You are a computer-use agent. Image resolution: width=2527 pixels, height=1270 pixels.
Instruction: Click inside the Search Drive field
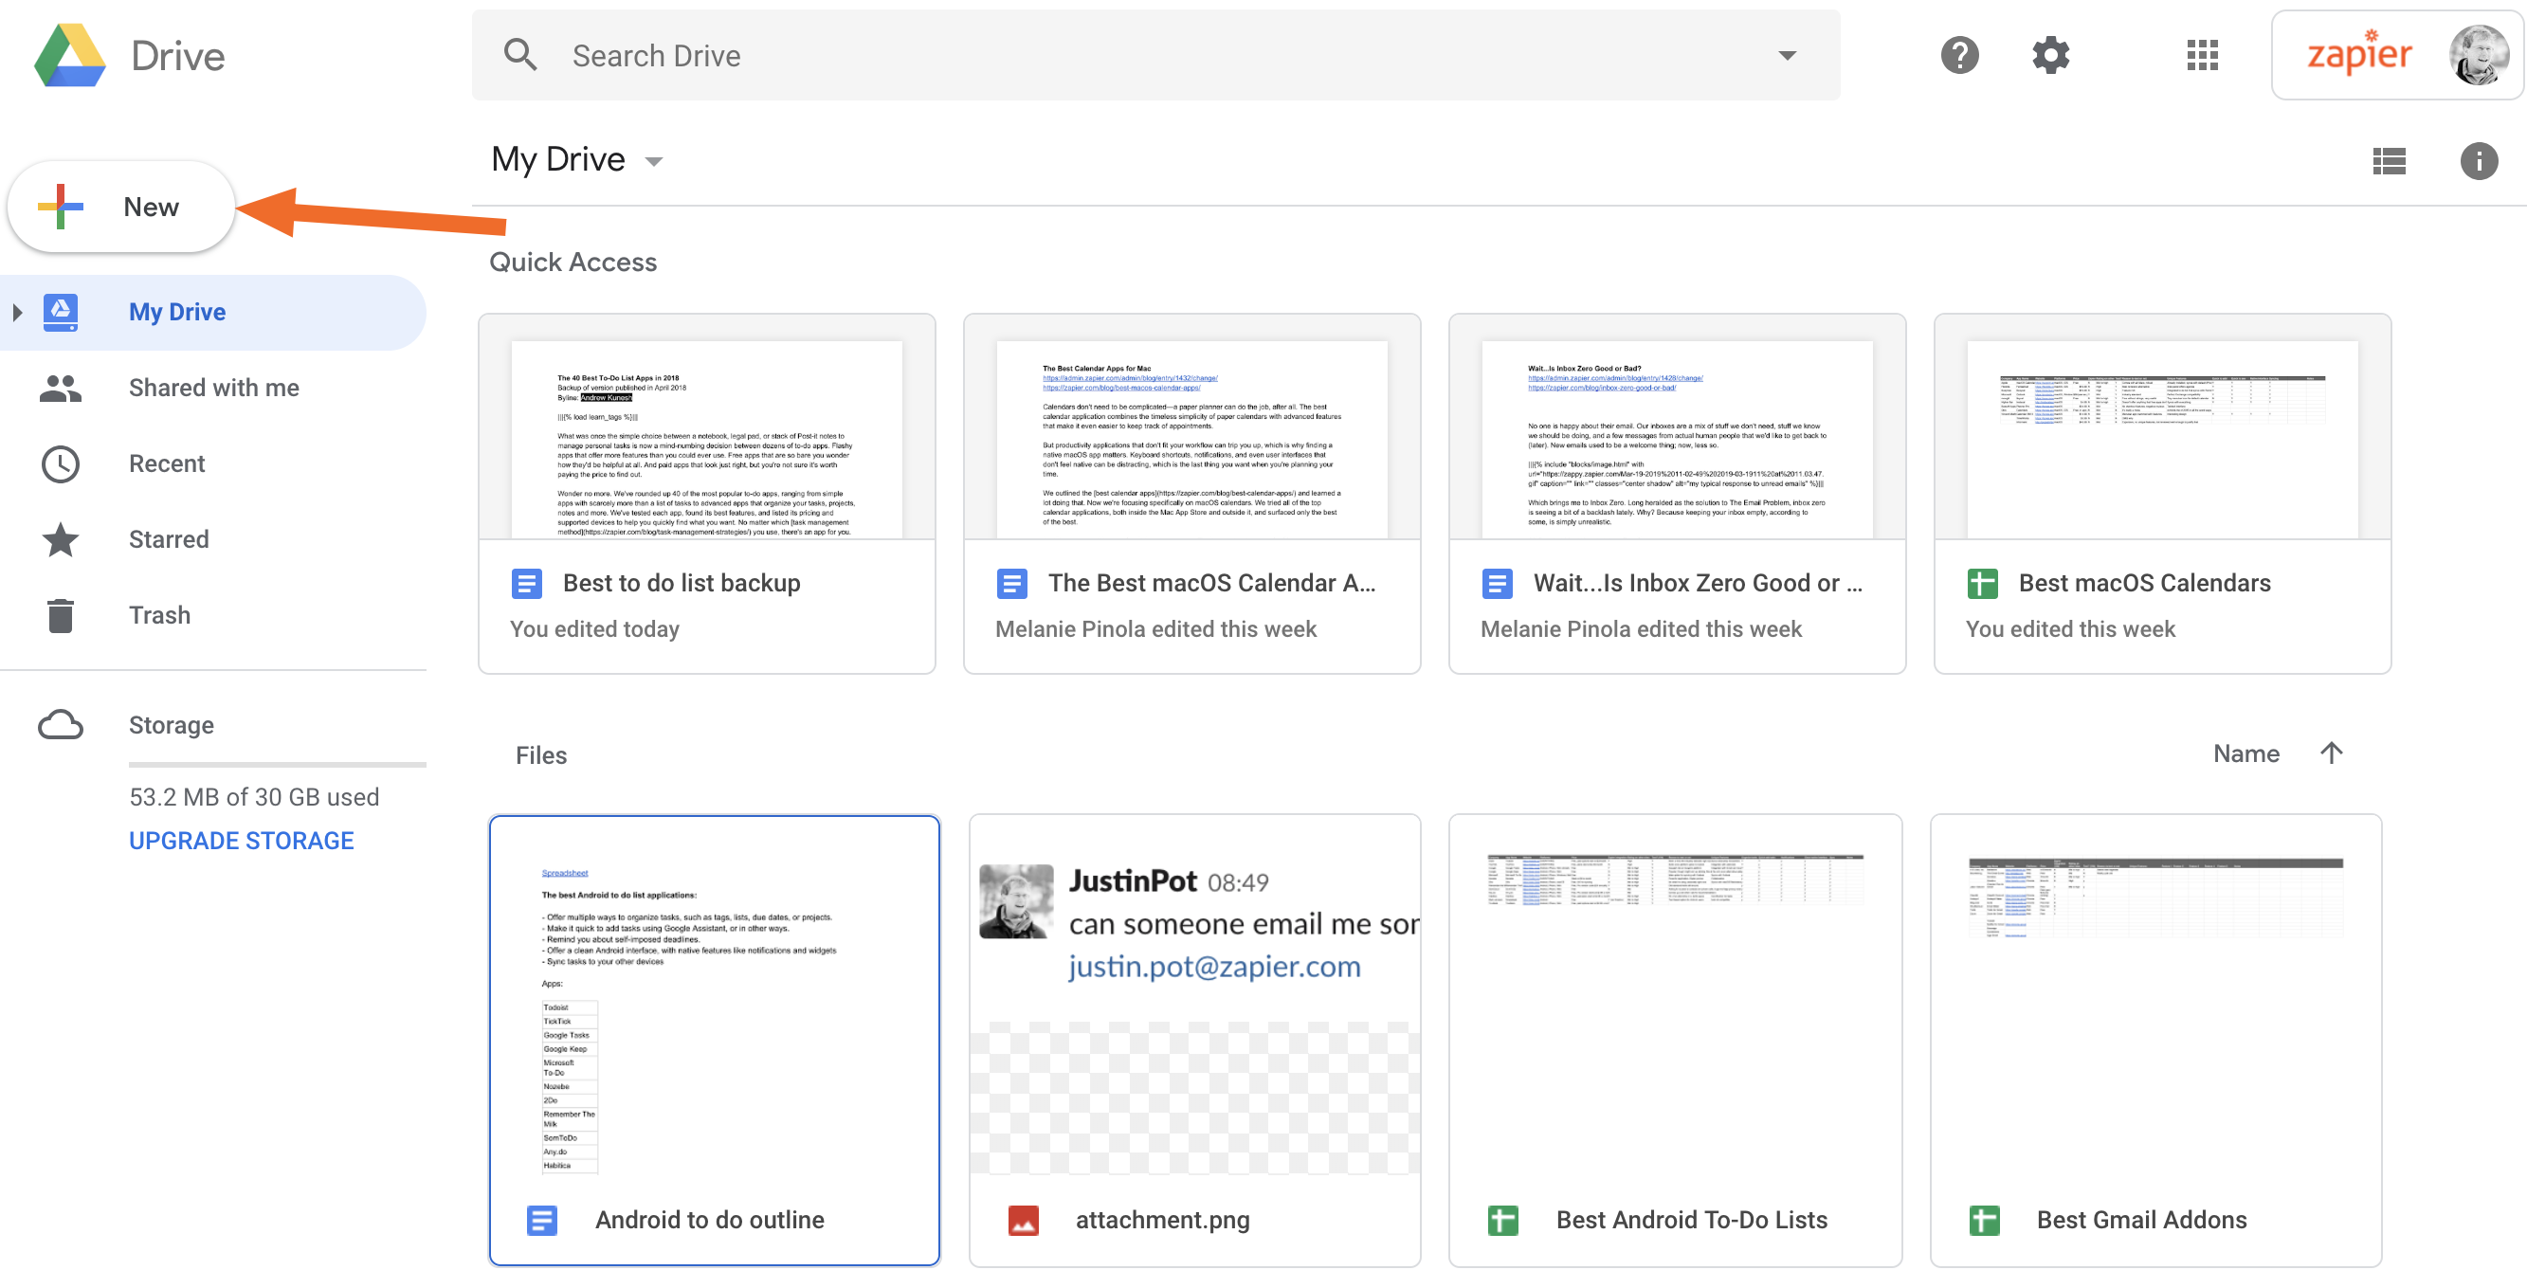point(1079,56)
